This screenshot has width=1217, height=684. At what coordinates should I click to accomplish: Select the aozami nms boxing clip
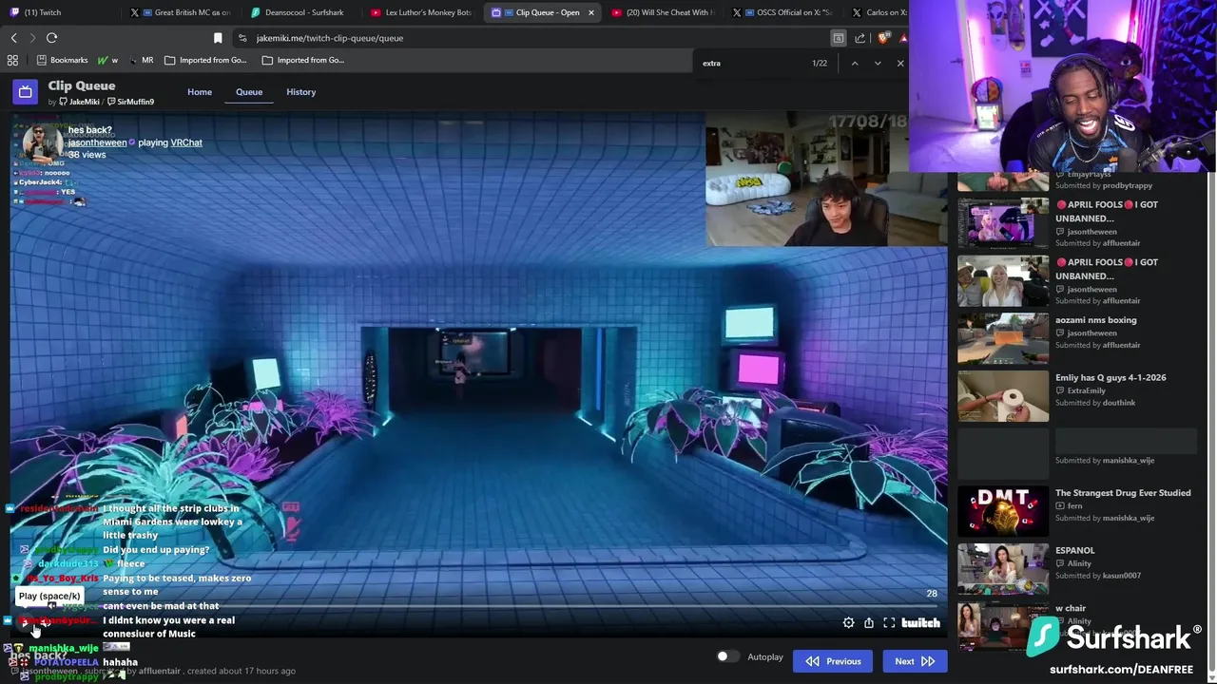[x=1075, y=332]
